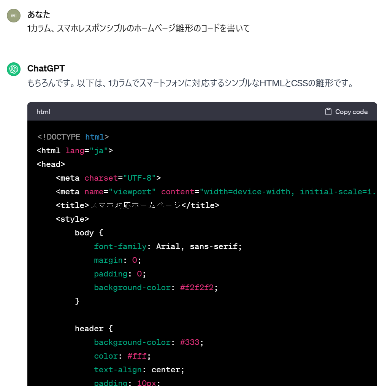Viewport: 390px width, 386px height.
Task: Click the font-family declaration line
Action: coord(168,246)
